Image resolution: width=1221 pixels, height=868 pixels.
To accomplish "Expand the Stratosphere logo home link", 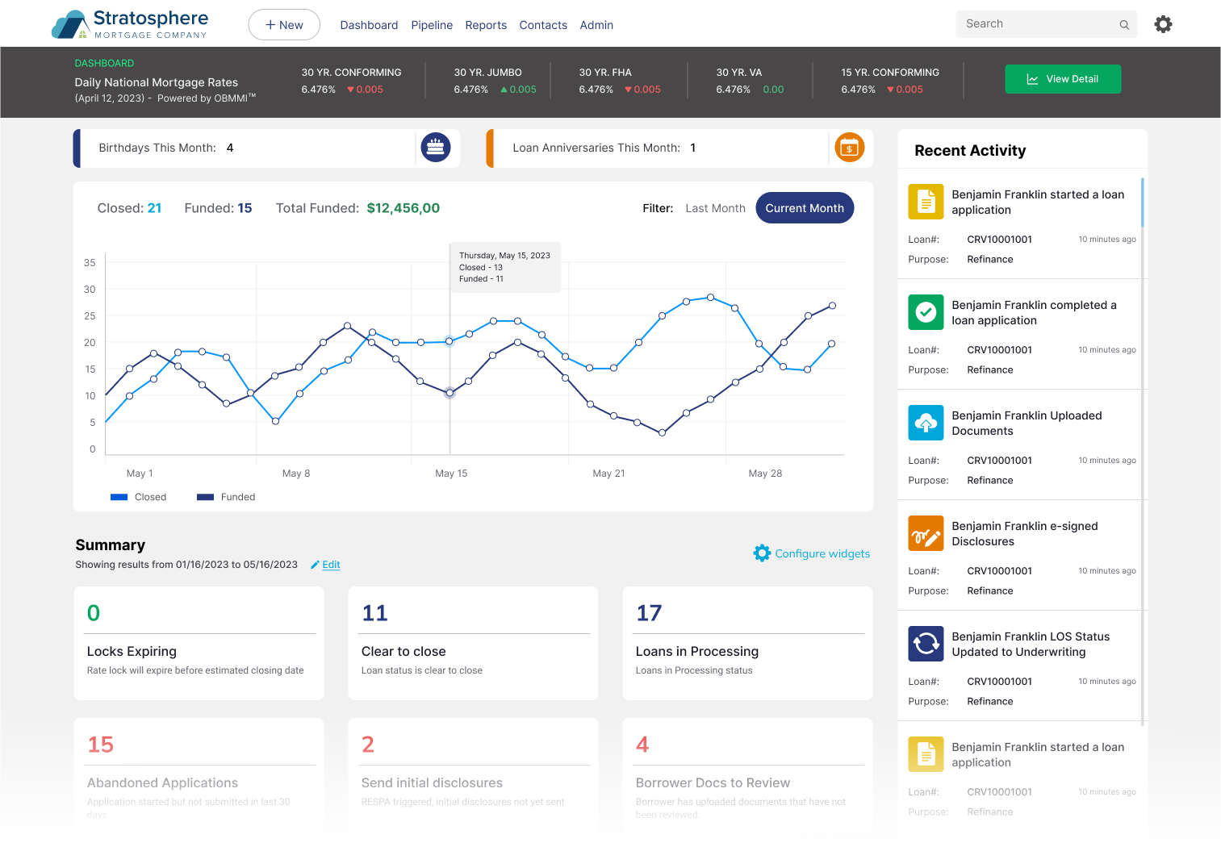I will tap(129, 24).
